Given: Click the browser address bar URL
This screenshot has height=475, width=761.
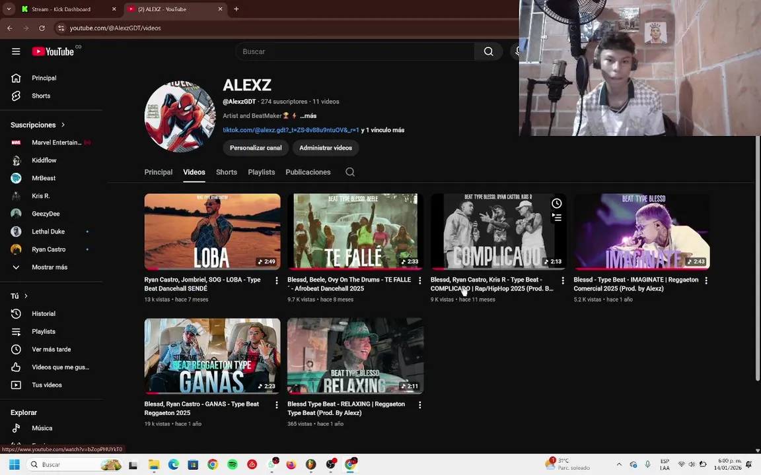Looking at the screenshot, I should coord(115,28).
